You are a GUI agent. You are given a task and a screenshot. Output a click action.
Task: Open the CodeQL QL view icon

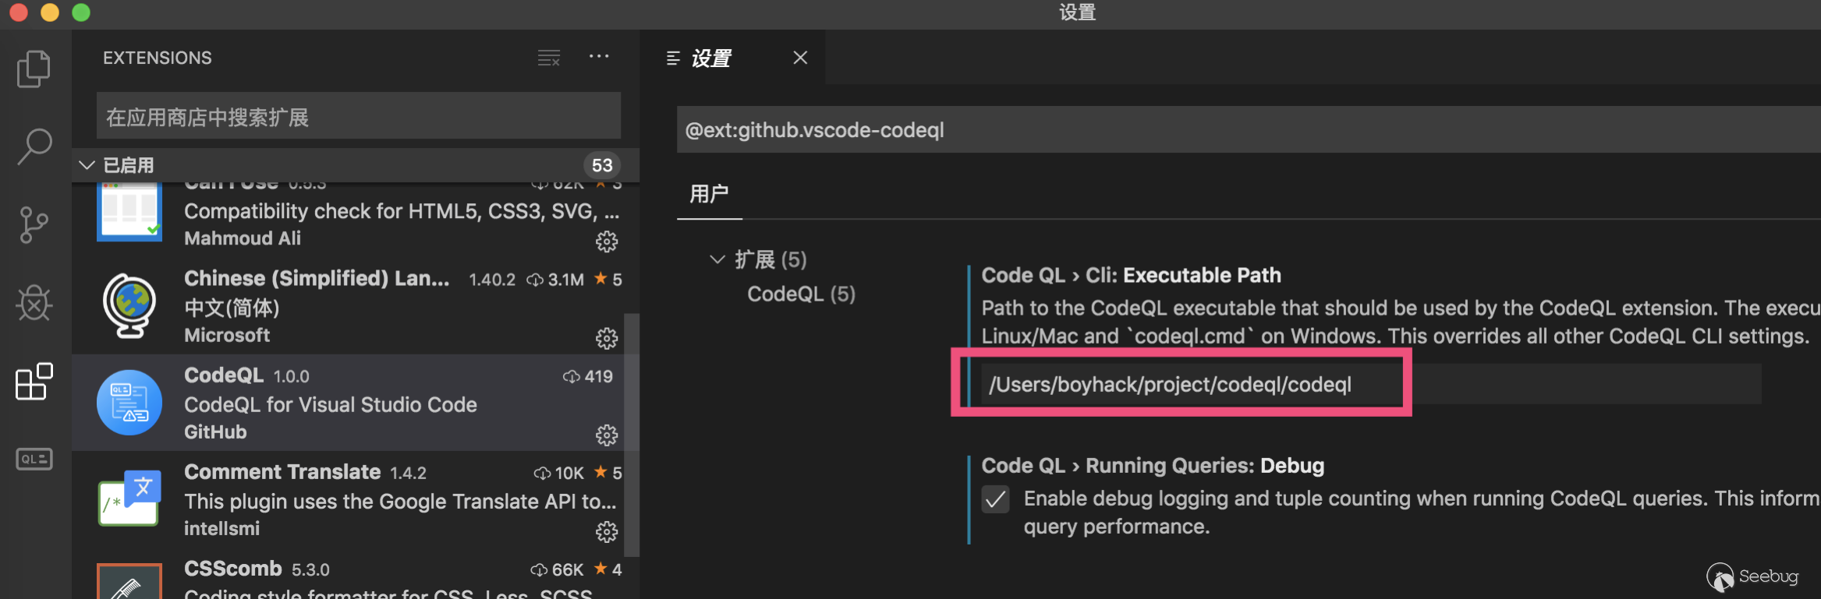[x=34, y=460]
